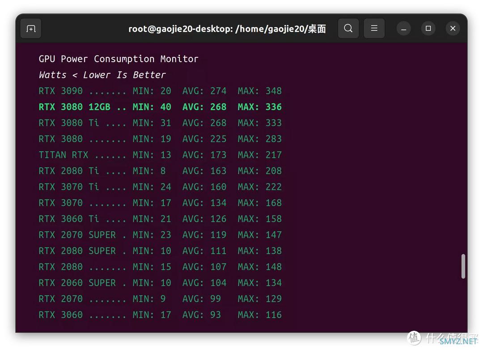Click the heading GPU Power Consumption Monitor
Image resolution: width=483 pixels, height=350 pixels.
click(119, 59)
